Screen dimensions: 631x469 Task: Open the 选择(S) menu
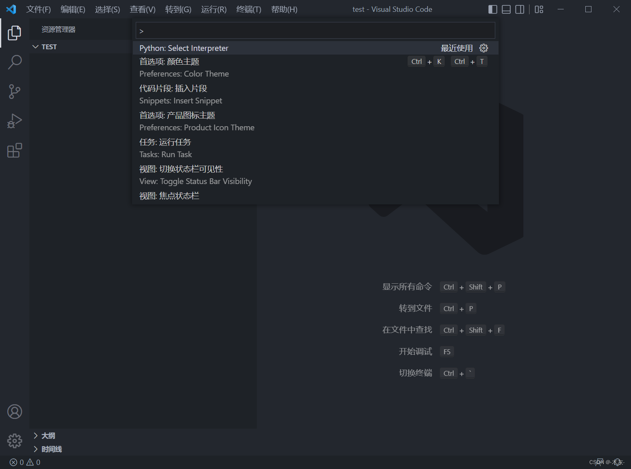click(107, 9)
